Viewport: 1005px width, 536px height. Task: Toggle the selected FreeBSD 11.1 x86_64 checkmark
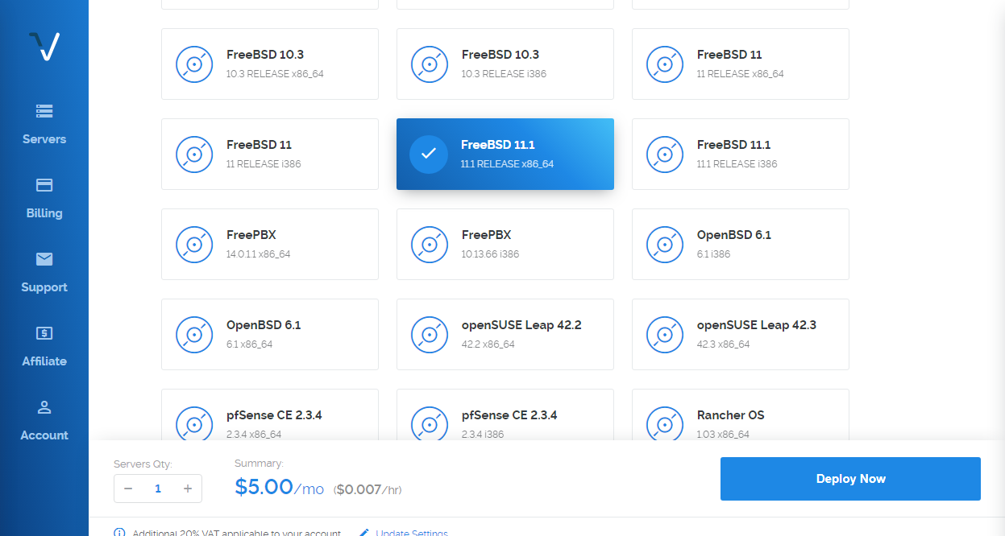[429, 155]
